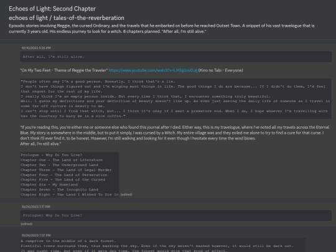Click the 10/10/2023 5:35 PM timestamp
Screen dimensions: 336x252
click(36, 48)
